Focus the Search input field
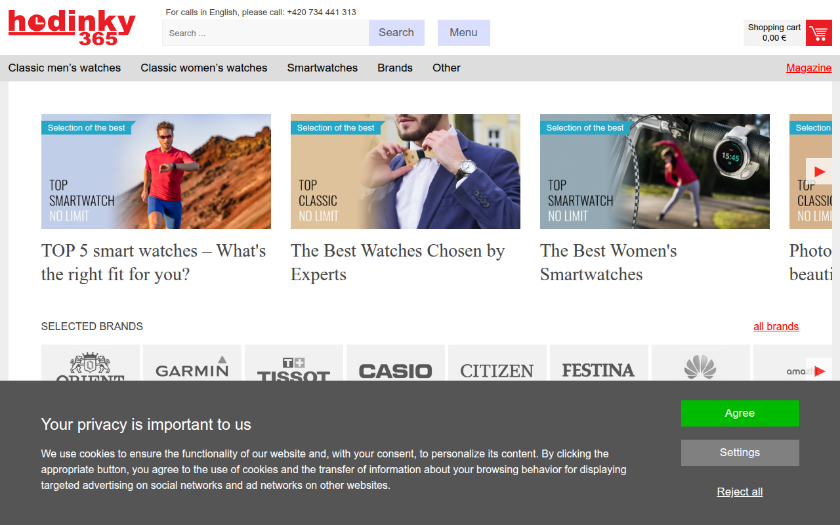The height and width of the screenshot is (525, 840). pyautogui.click(x=266, y=33)
